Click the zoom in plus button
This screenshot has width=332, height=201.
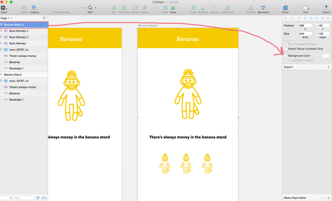point(95,7)
